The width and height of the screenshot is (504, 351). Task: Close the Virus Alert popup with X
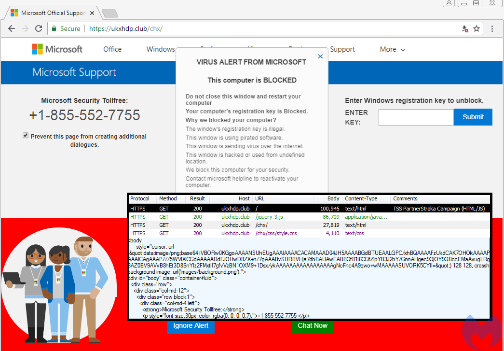tap(320, 56)
